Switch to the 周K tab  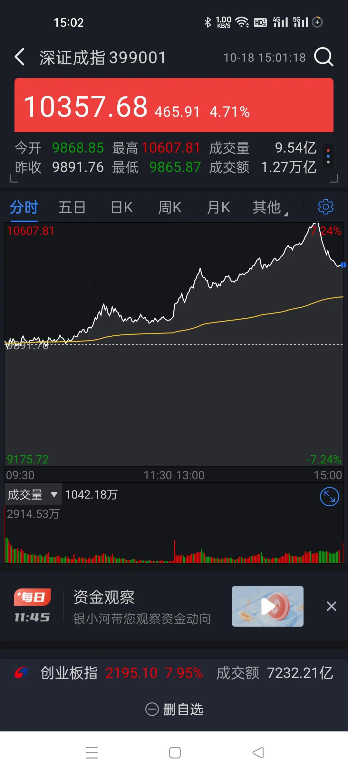click(x=170, y=207)
